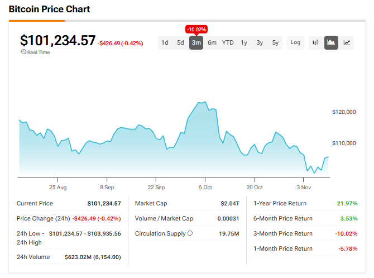The image size is (374, 278).
Task: Click the 3 Nov axis date
Action: (304, 188)
